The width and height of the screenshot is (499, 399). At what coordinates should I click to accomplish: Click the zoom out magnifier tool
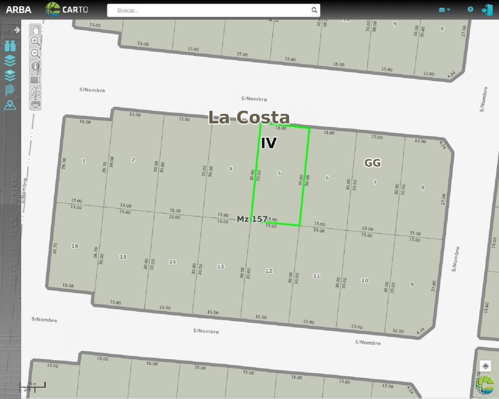pyautogui.click(x=35, y=54)
